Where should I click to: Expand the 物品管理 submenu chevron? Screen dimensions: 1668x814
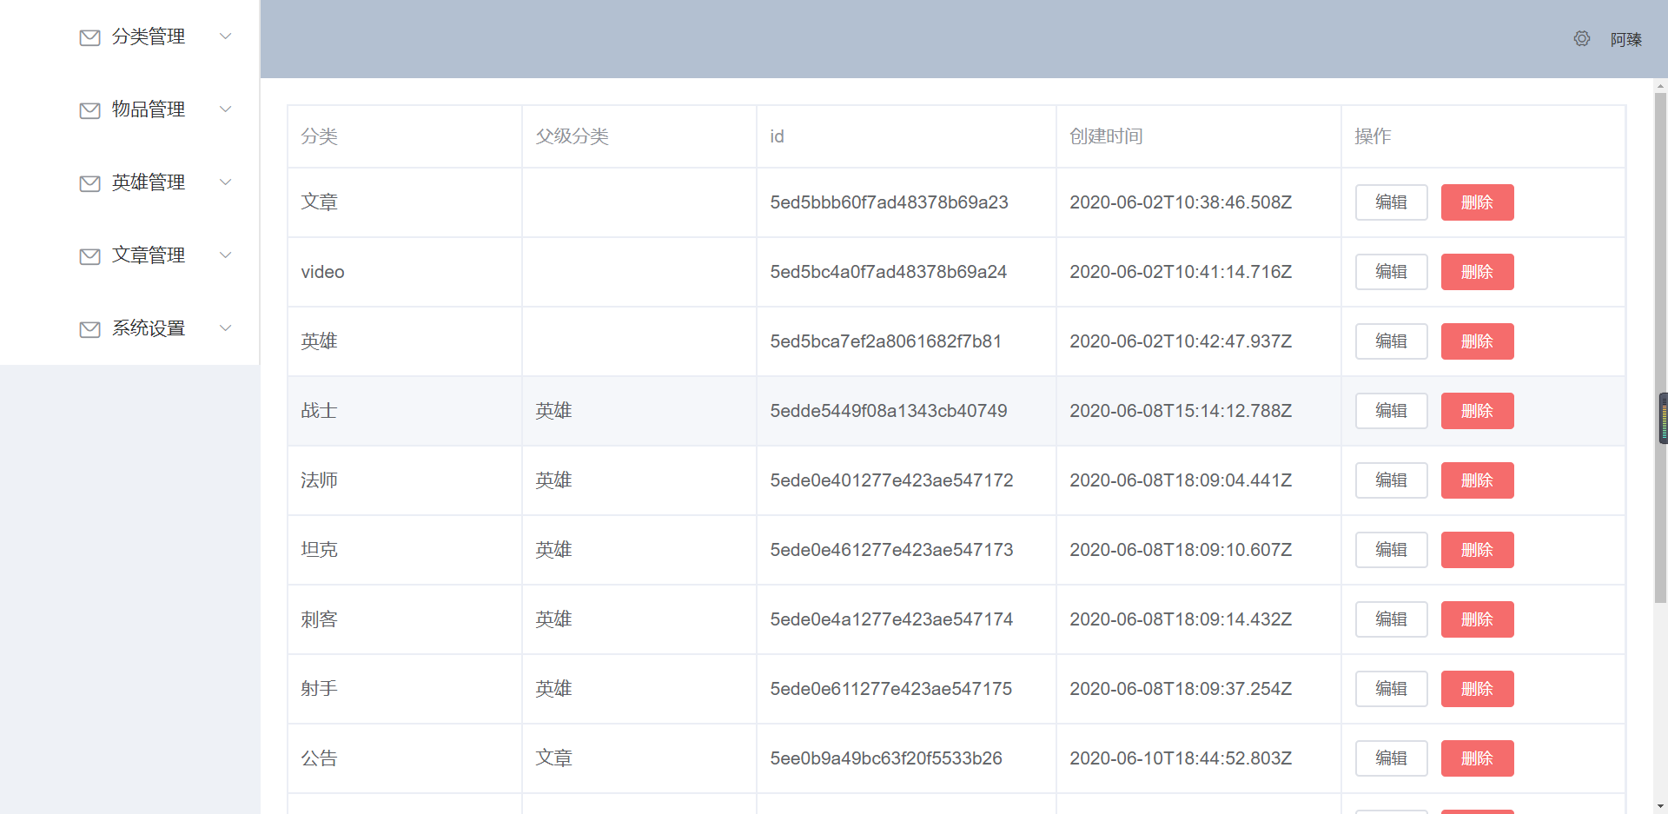226,109
